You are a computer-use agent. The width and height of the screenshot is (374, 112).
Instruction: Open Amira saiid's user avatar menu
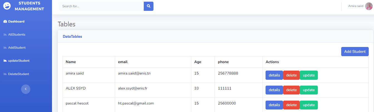[369, 6]
